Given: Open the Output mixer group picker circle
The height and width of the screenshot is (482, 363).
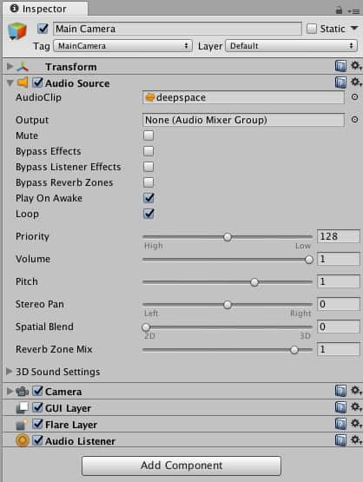Looking at the screenshot, I should coord(354,120).
